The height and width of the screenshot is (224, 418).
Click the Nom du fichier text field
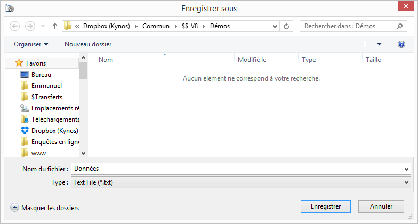[238, 169]
